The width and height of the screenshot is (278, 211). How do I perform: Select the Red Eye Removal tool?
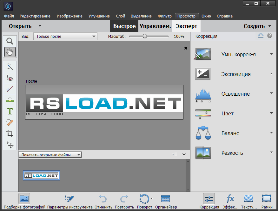[10, 78]
